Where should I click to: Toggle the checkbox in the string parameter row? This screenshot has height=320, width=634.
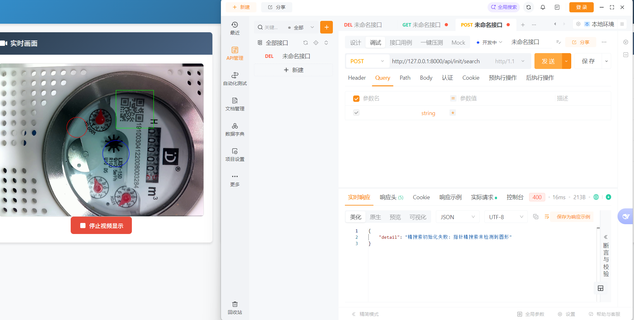tap(356, 113)
